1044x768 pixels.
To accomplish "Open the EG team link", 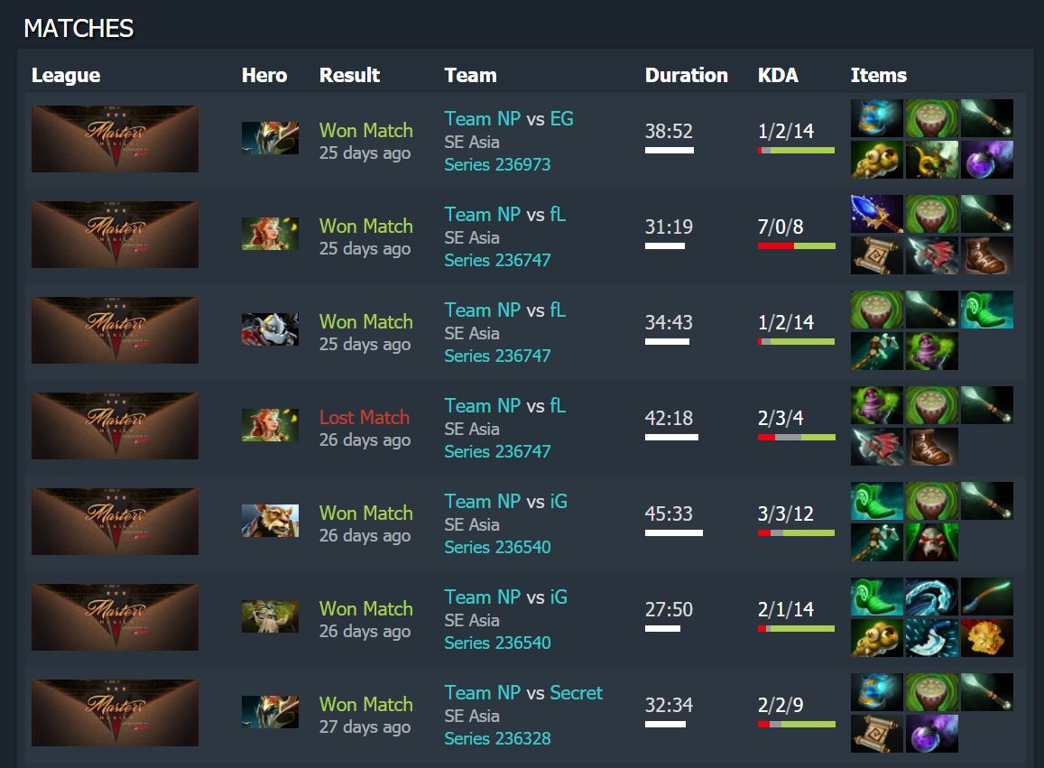I will click(561, 118).
